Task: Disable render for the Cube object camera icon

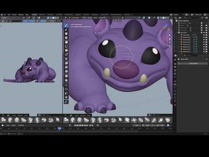Action: click(206, 35)
